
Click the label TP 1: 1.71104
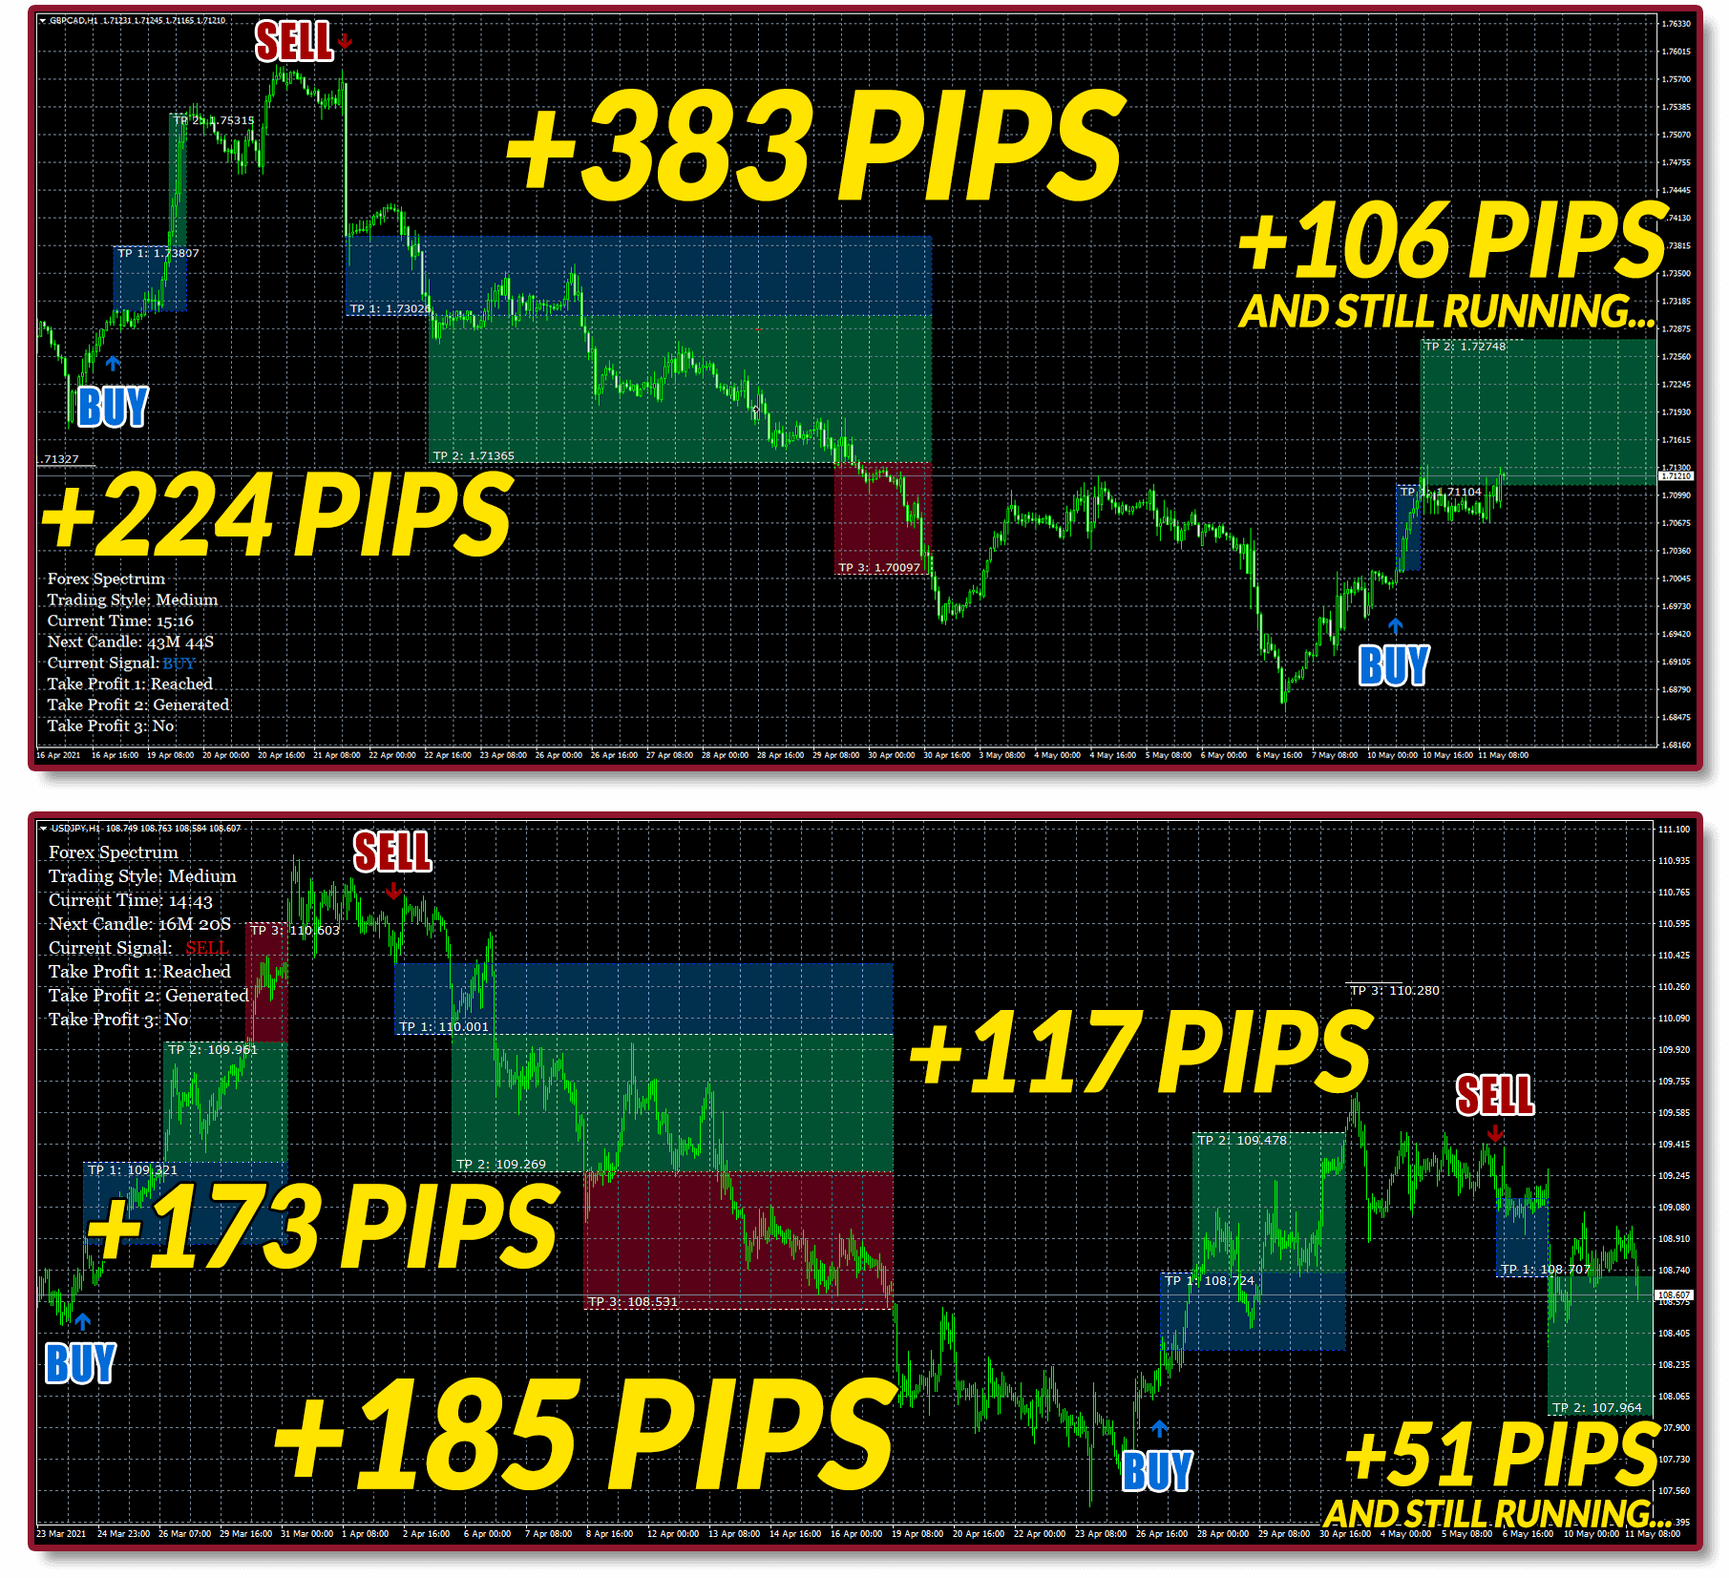click(1441, 492)
